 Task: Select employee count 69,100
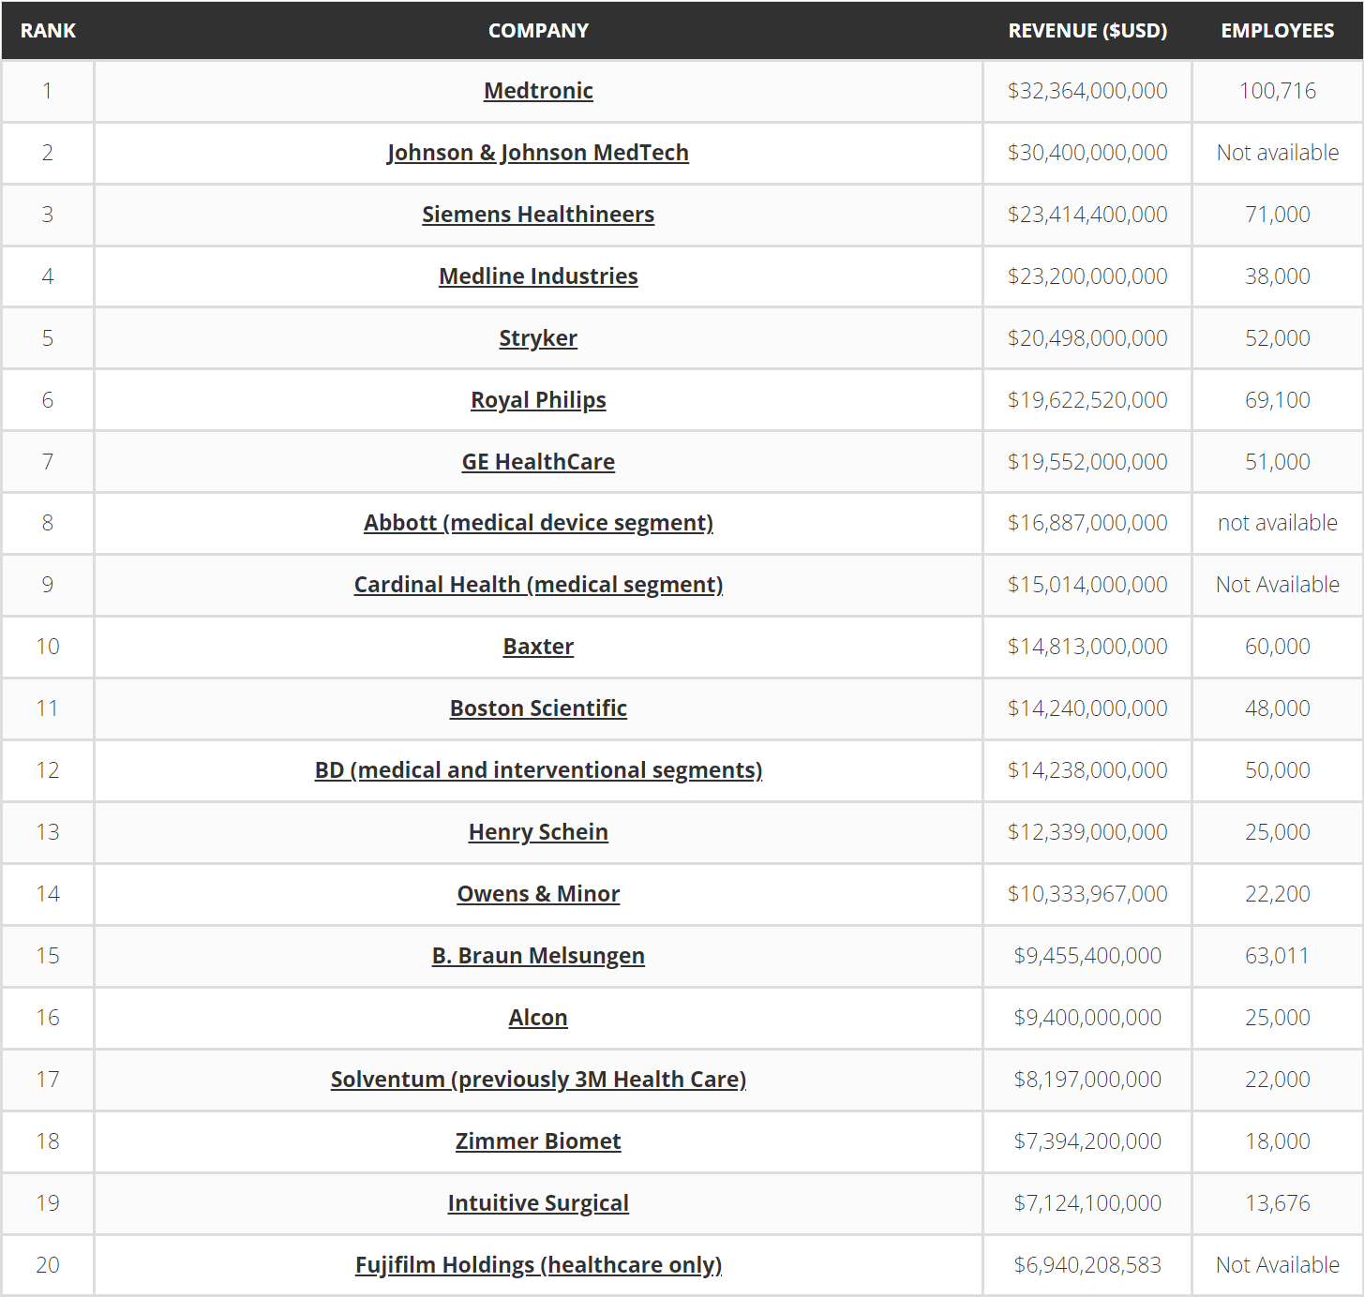[1278, 400]
